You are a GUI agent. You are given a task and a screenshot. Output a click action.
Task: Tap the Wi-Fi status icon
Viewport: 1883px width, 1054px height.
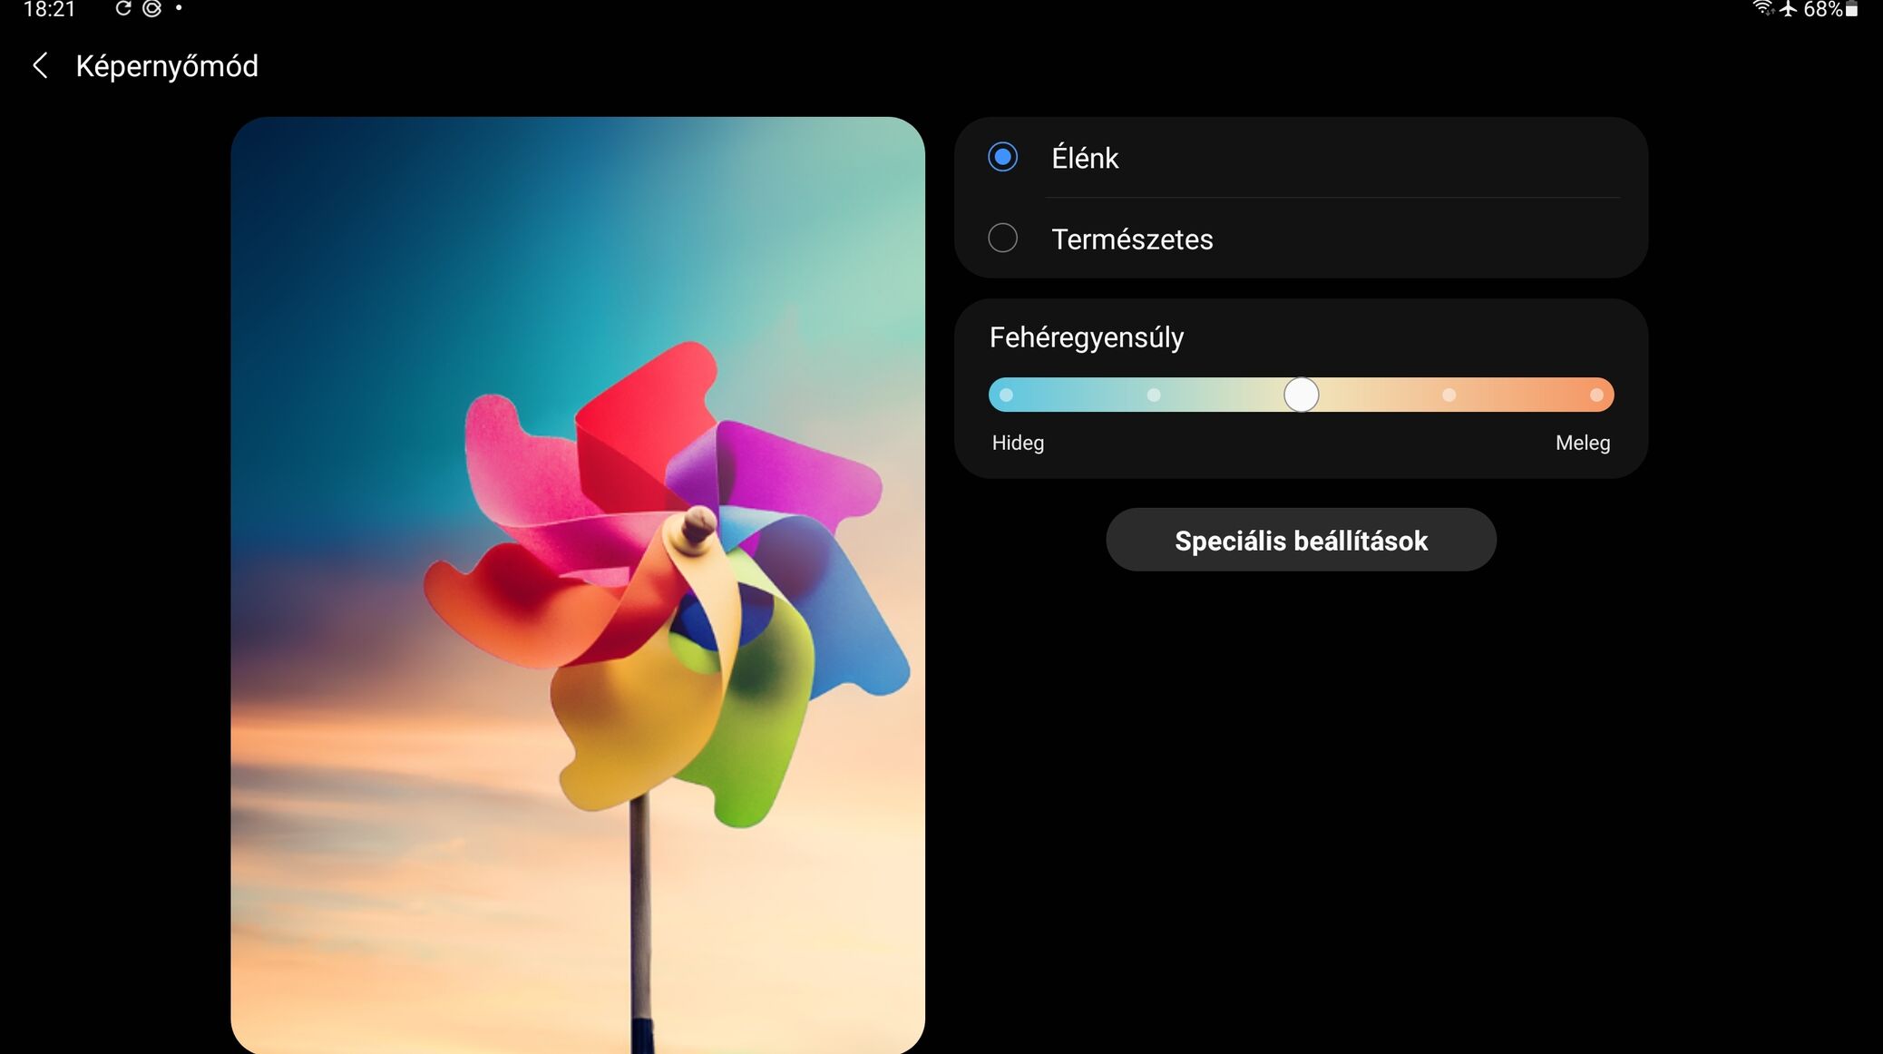(x=1763, y=9)
